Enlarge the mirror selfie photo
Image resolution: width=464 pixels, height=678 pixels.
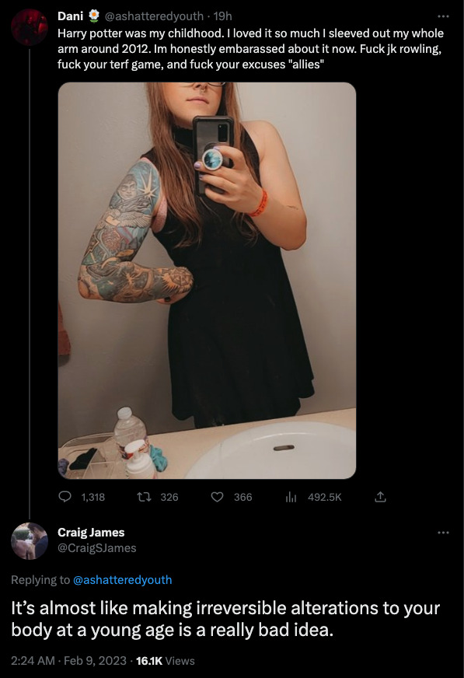(x=207, y=281)
